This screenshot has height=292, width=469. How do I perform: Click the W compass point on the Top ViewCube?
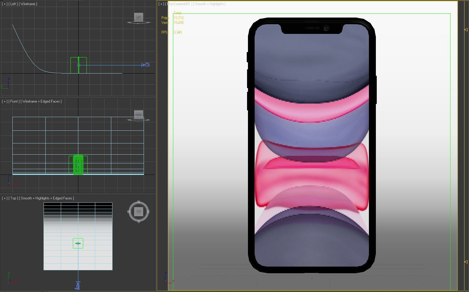click(x=129, y=212)
